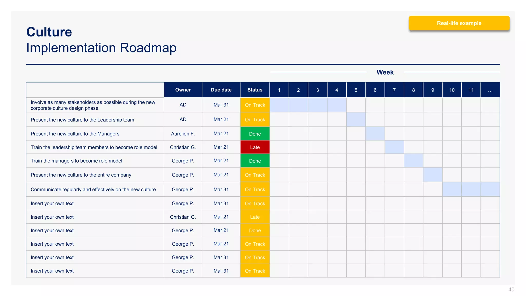Select Aurelien F. owner cell

click(x=183, y=134)
